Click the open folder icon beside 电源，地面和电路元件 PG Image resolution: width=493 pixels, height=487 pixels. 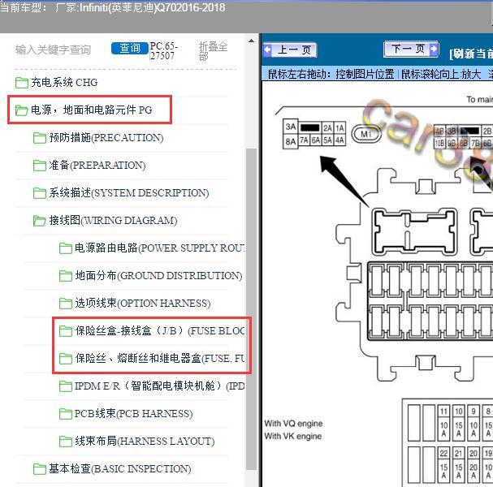tap(22, 110)
